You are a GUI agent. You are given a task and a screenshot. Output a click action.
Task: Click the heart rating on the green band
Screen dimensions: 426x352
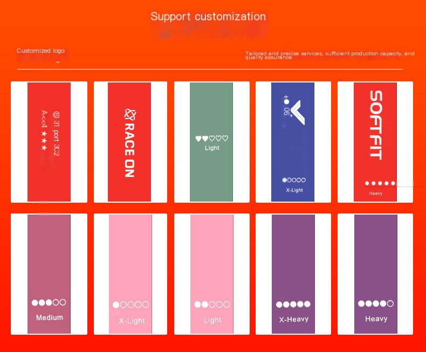tap(212, 139)
